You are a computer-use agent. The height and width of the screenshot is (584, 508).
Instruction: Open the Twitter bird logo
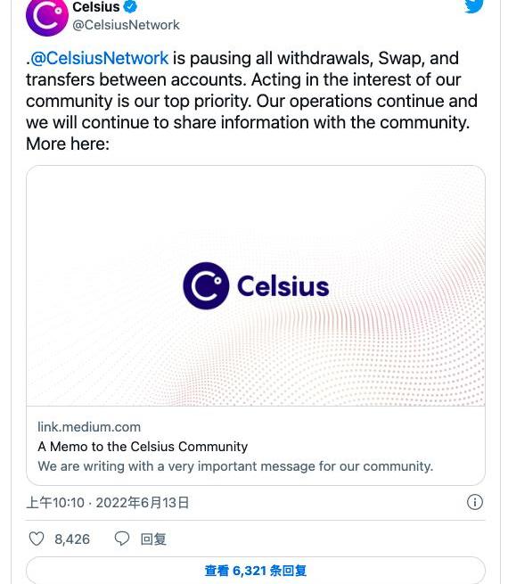pyautogui.click(x=474, y=6)
